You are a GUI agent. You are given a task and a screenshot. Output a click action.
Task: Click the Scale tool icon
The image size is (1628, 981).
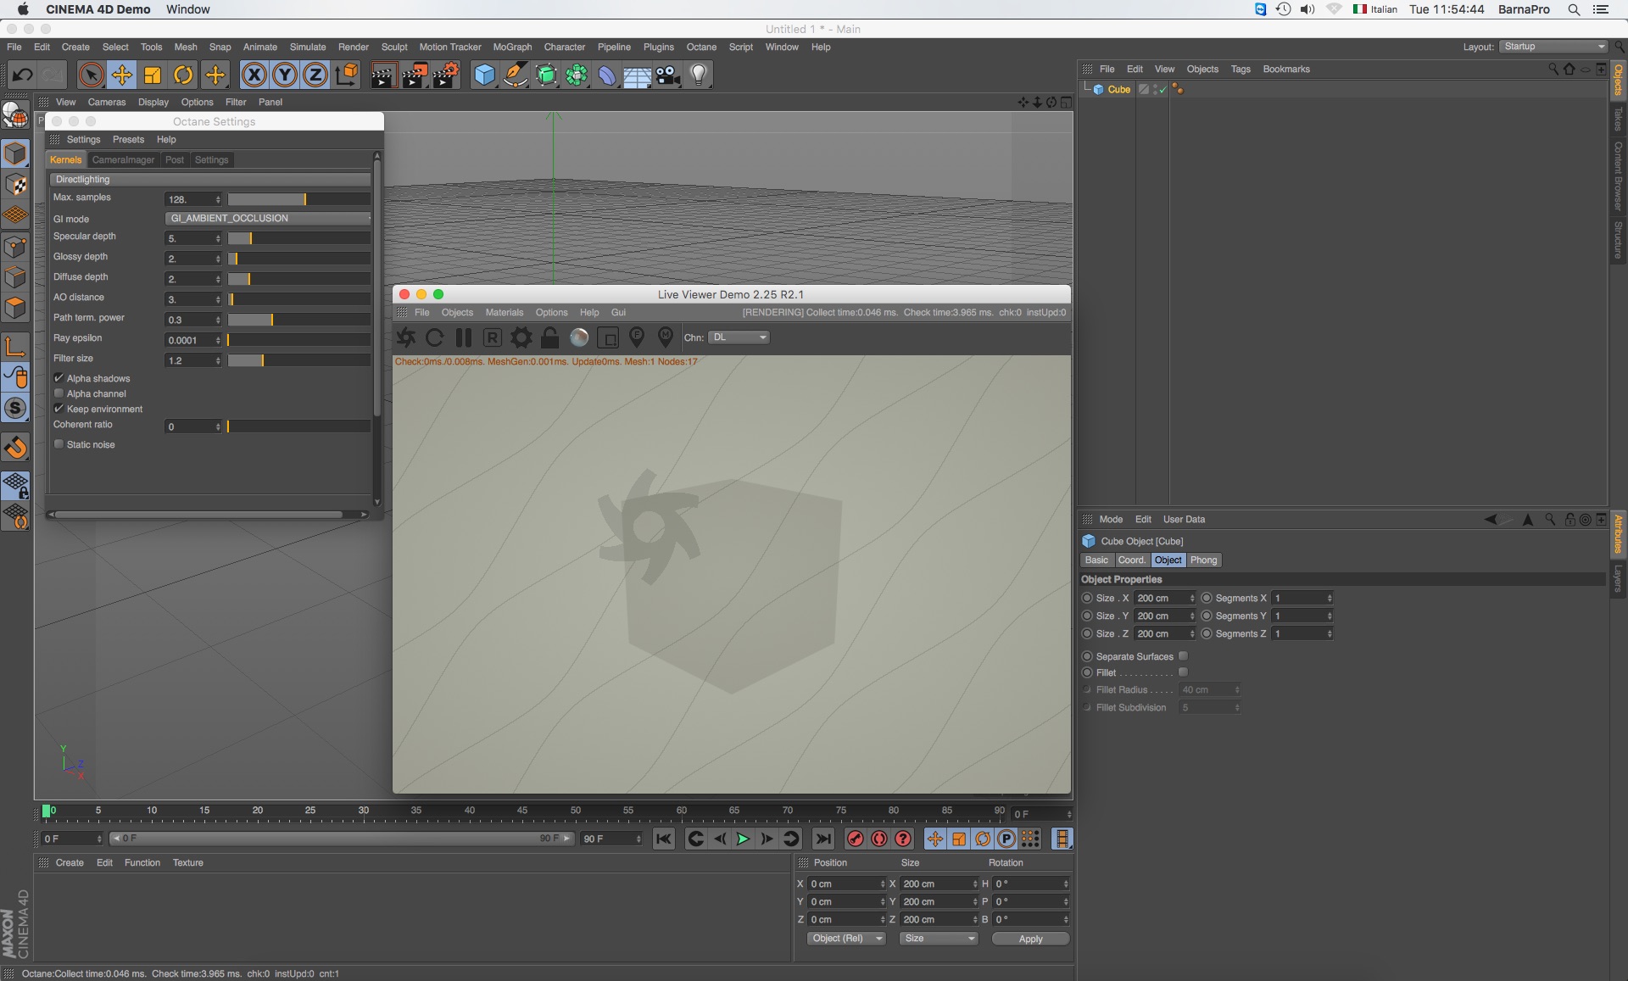pos(153,75)
